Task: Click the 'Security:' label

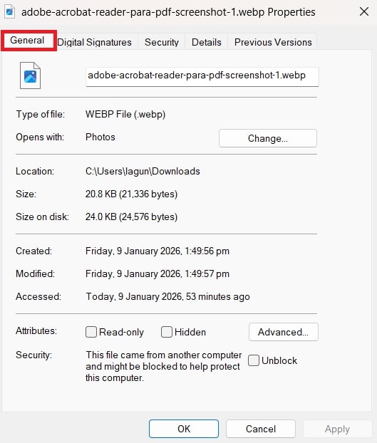Action: click(x=34, y=355)
